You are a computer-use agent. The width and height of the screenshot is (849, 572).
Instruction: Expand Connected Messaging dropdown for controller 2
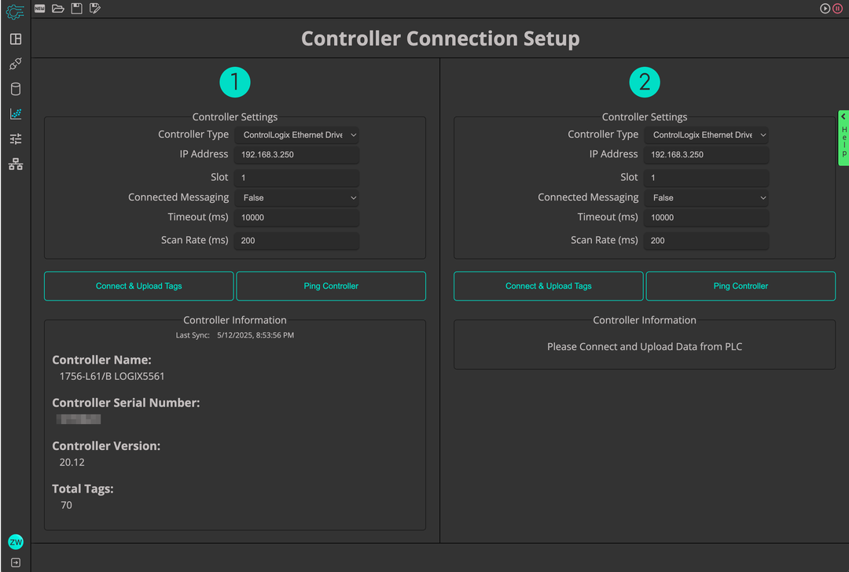(706, 198)
